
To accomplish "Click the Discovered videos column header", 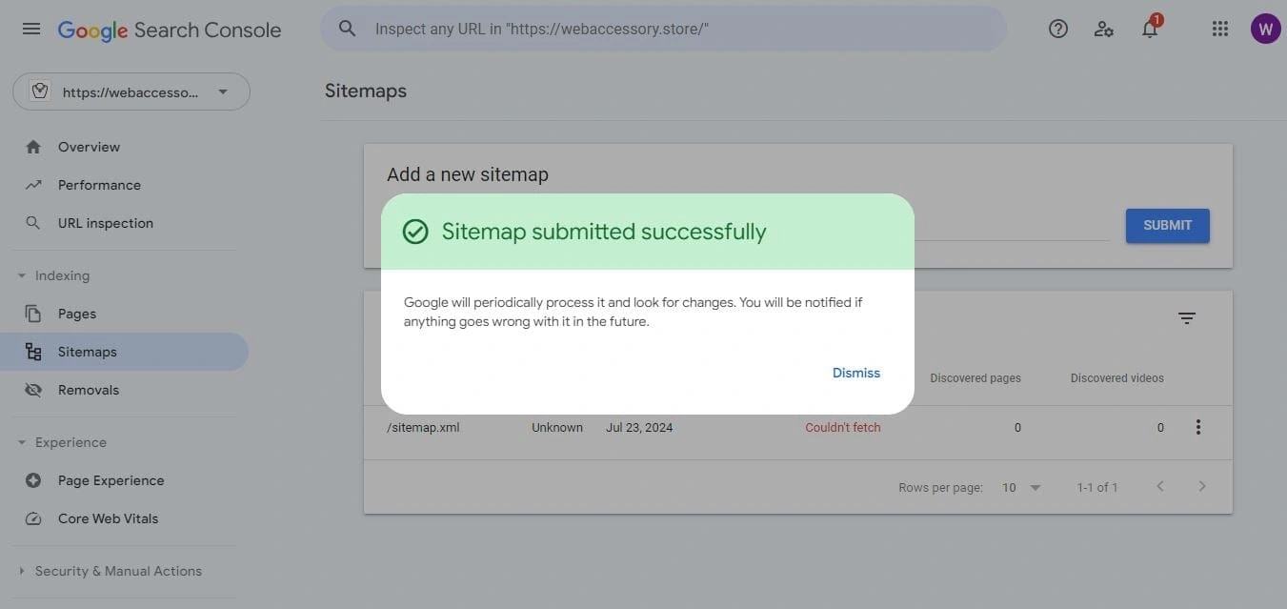I will tap(1117, 378).
